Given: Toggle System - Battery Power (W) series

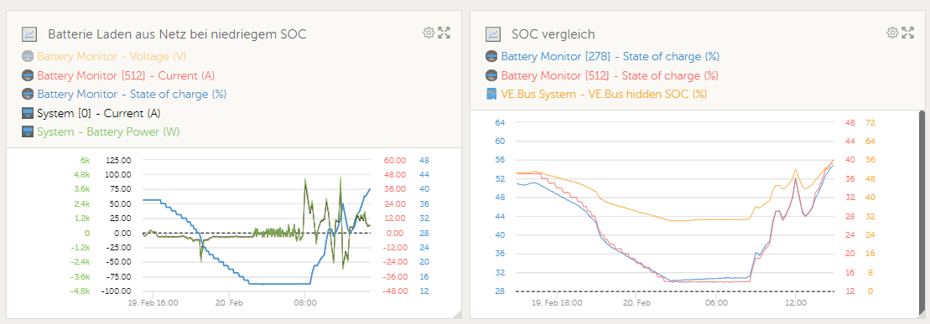Looking at the screenshot, I should (x=108, y=131).
